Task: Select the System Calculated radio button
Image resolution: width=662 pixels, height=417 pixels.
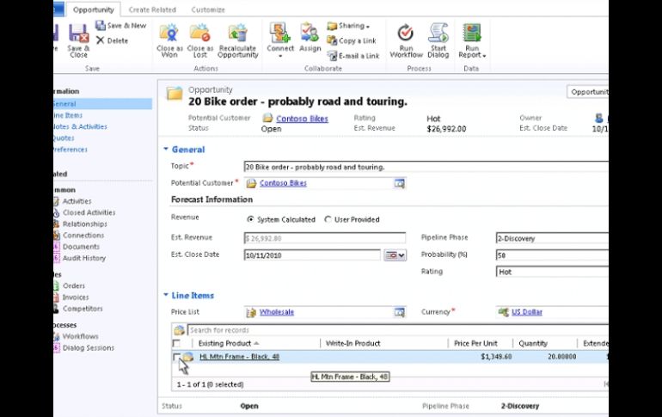Action: tap(250, 219)
